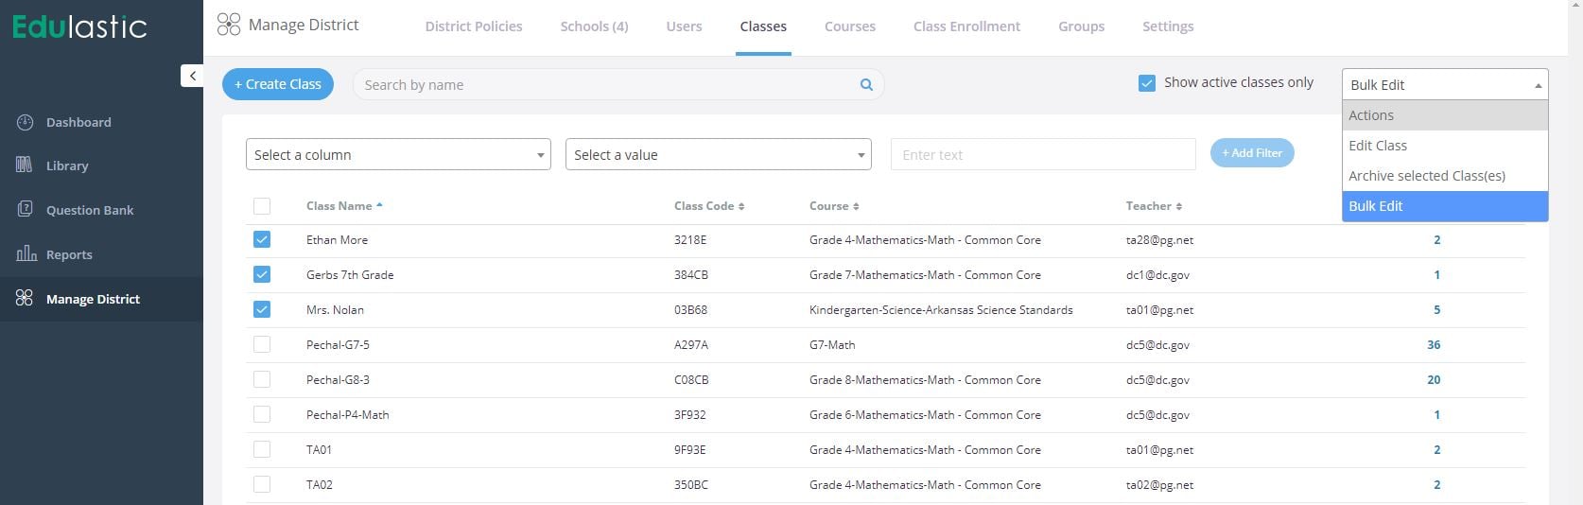The width and height of the screenshot is (1583, 505).
Task: Collapse the sidebar with the chevron button
Action: [x=192, y=76]
